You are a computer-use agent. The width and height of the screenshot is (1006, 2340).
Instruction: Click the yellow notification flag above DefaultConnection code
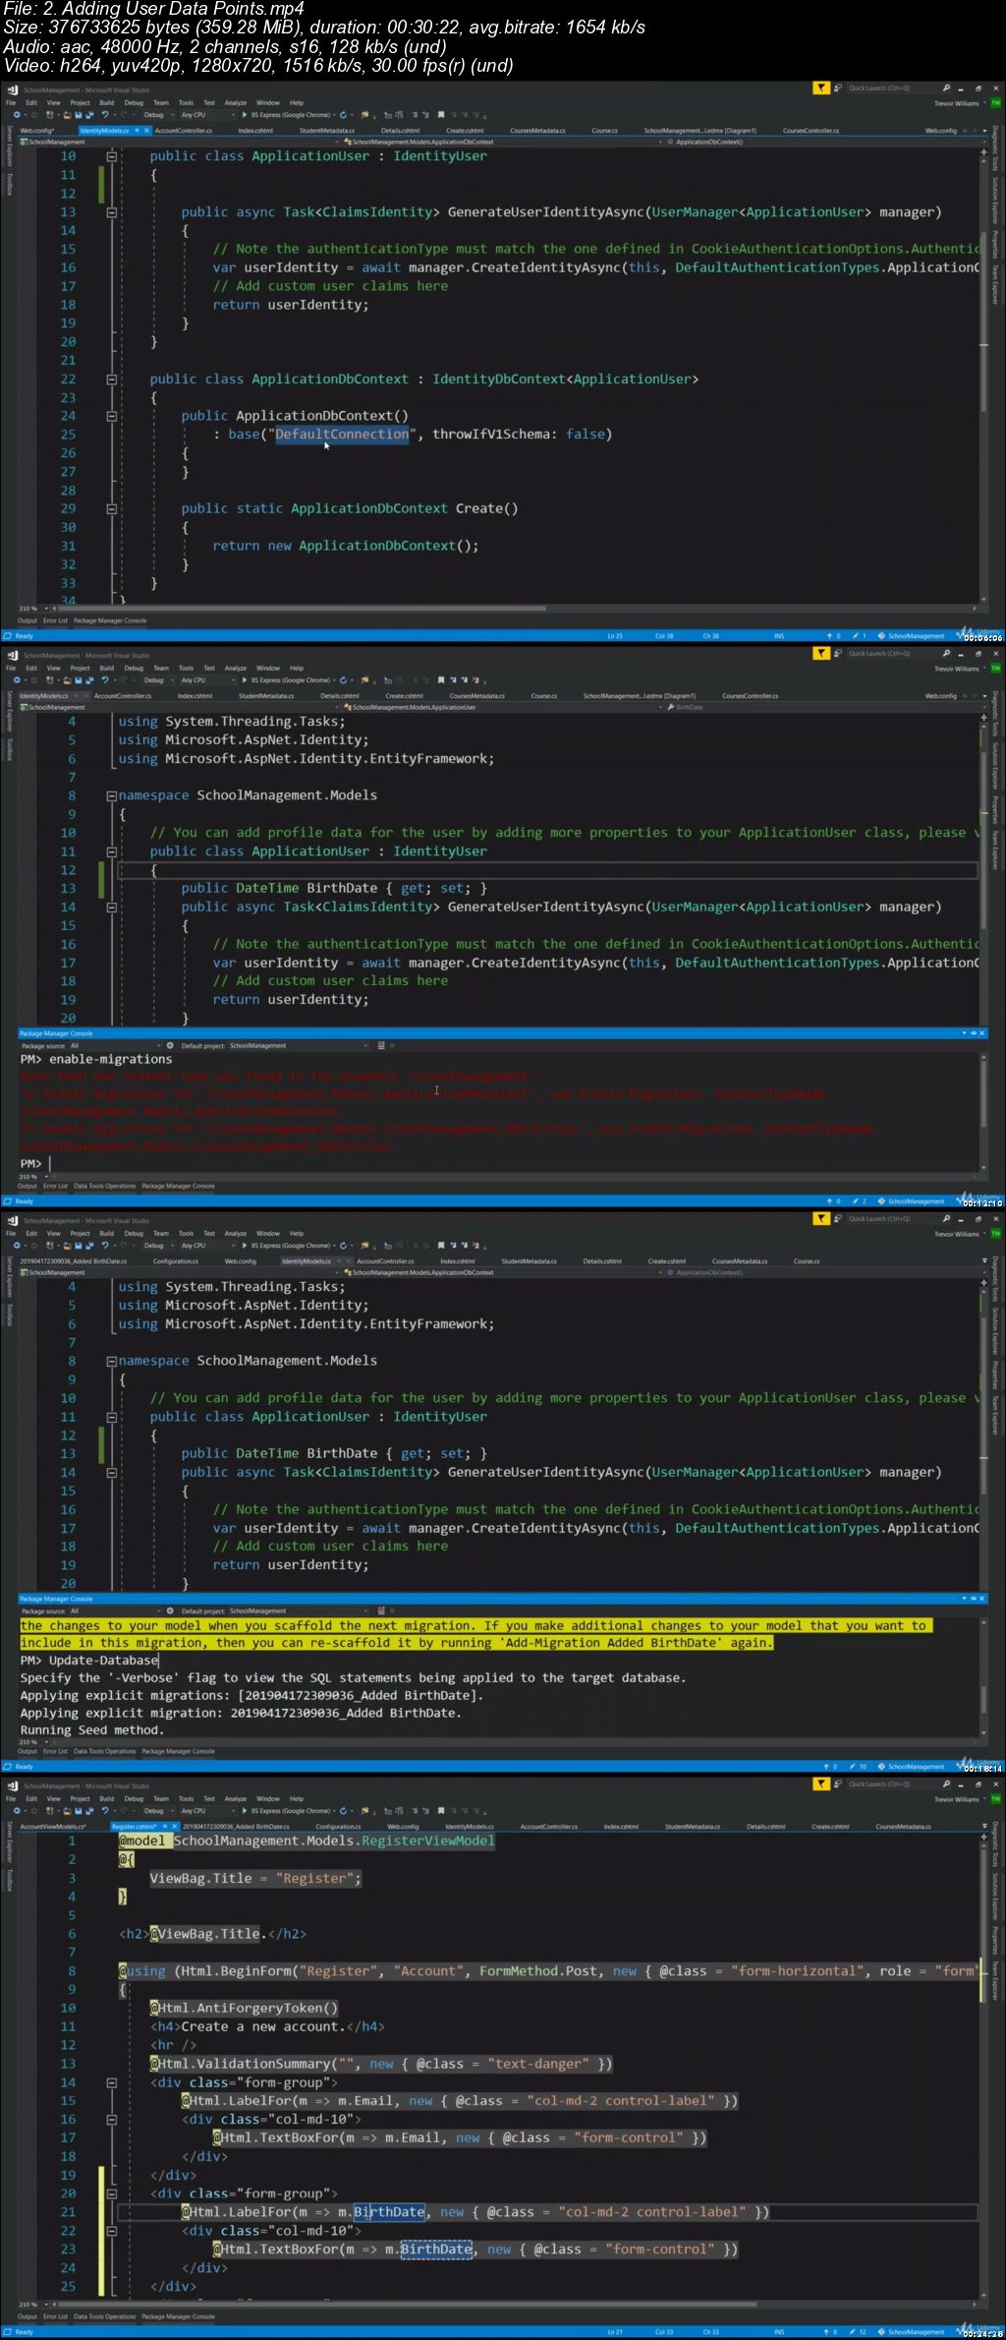coord(821,88)
